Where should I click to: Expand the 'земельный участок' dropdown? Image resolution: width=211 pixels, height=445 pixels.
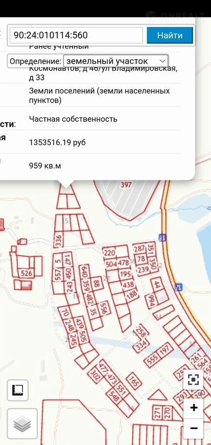116,61
